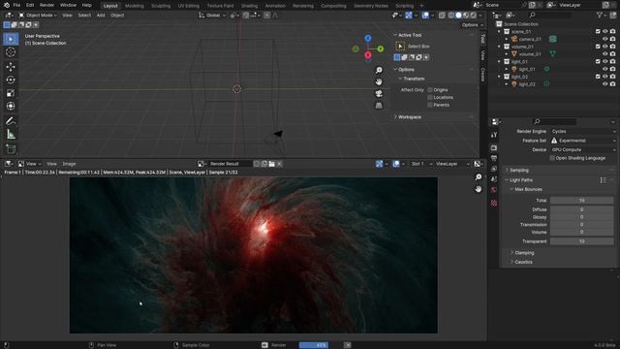Select the Rotate tool
Viewport: 620px width, 349px height.
coord(11,79)
